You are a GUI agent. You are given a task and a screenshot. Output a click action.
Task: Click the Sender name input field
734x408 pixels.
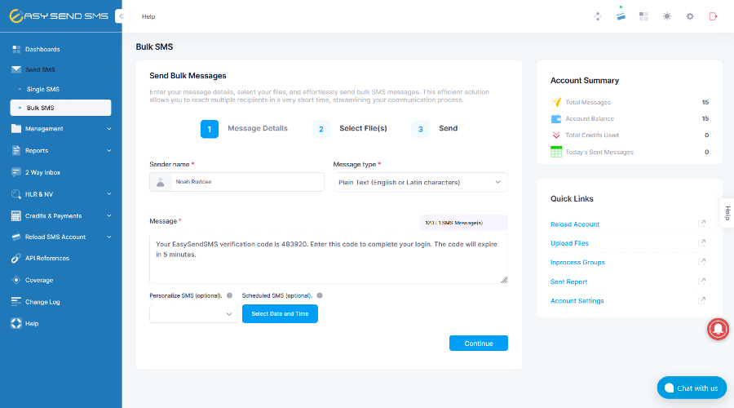248,182
